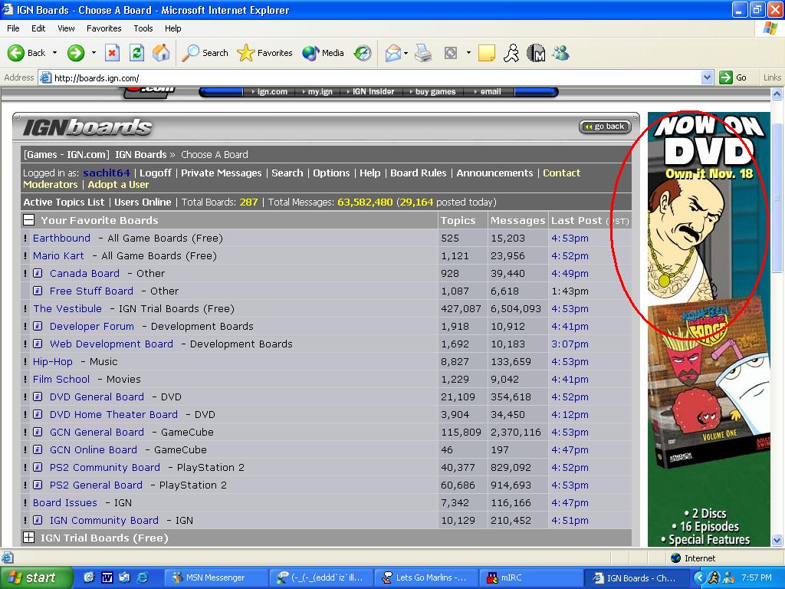The image size is (785, 589).
Task: Open the Active Topics List link
Action: pos(64,202)
